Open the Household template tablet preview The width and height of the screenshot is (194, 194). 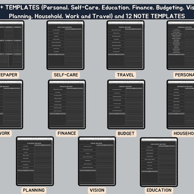coord(180,104)
